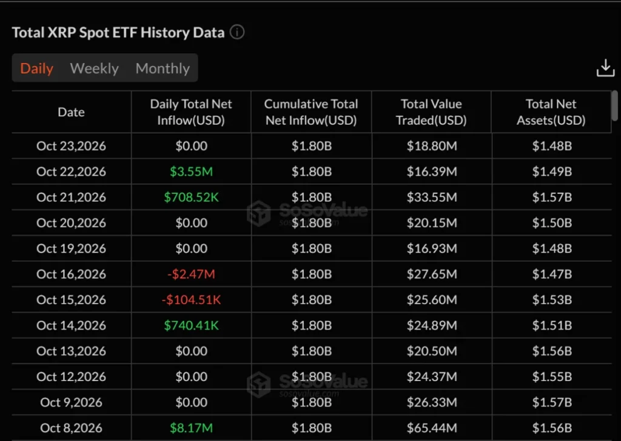Click the $24.89M traded value
Screen dimensions: 621x441
pyautogui.click(x=432, y=325)
